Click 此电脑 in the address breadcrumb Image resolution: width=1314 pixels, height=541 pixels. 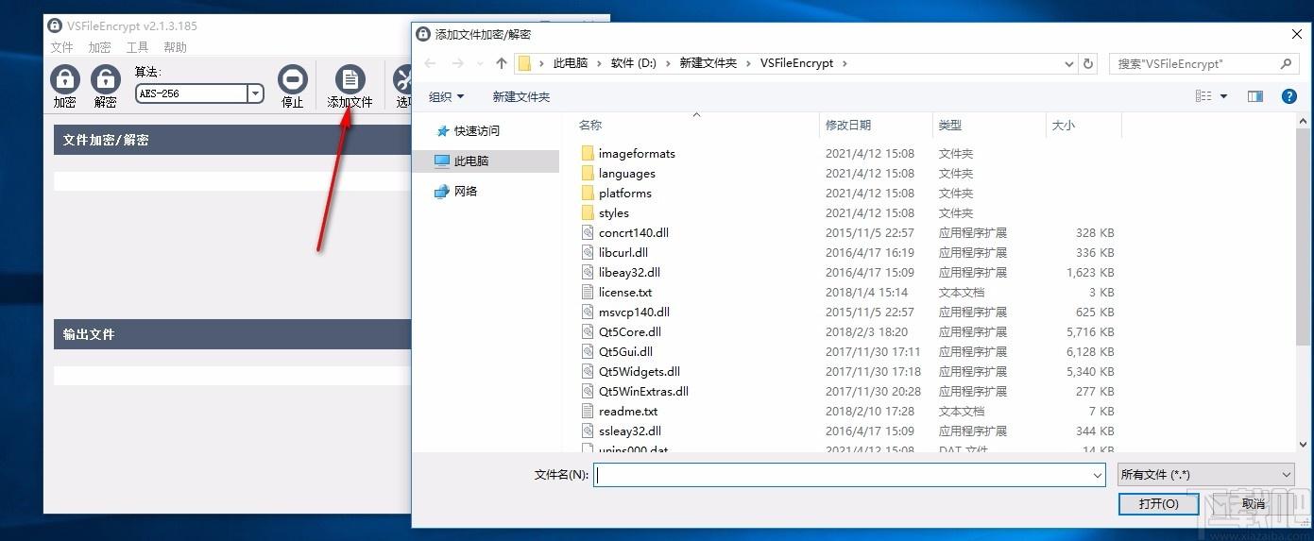(x=571, y=63)
